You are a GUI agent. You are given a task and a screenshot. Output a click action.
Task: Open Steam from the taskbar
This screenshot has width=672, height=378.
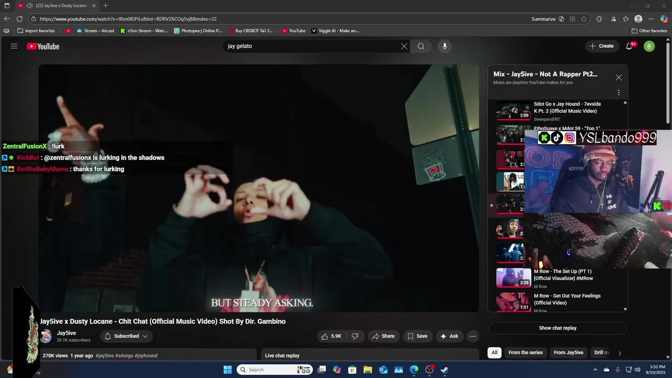[444, 370]
